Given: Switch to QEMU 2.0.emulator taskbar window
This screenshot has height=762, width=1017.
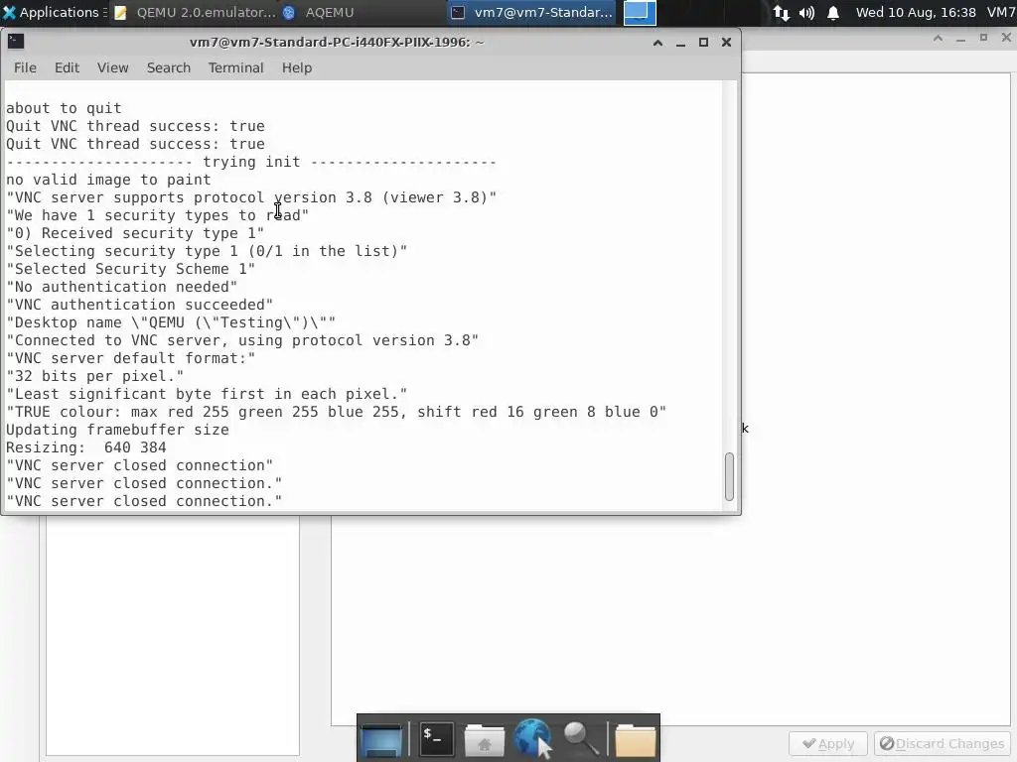Looking at the screenshot, I should [196, 12].
